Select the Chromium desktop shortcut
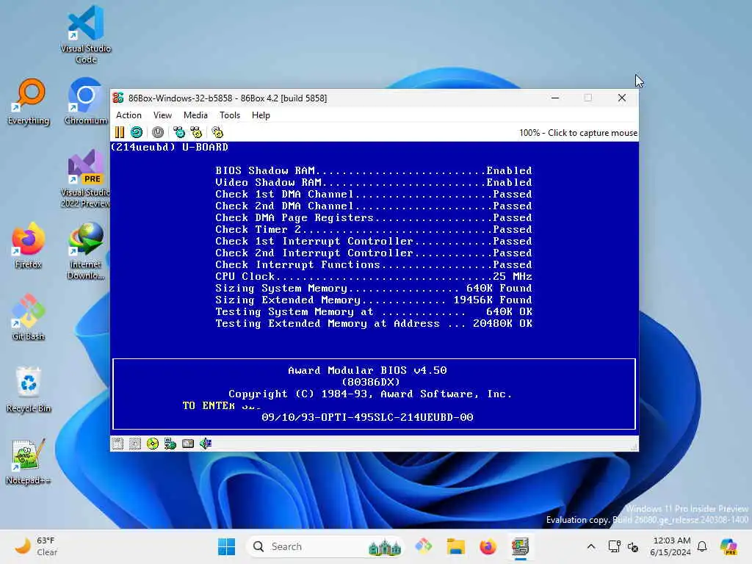This screenshot has height=564, width=752. tap(86, 102)
